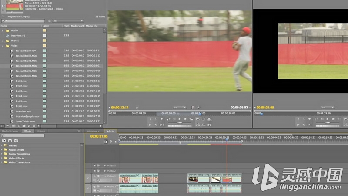The height and width of the screenshot is (196, 348).
Task: Click Drag Video Only filmstrip icon
Action: 193,108
